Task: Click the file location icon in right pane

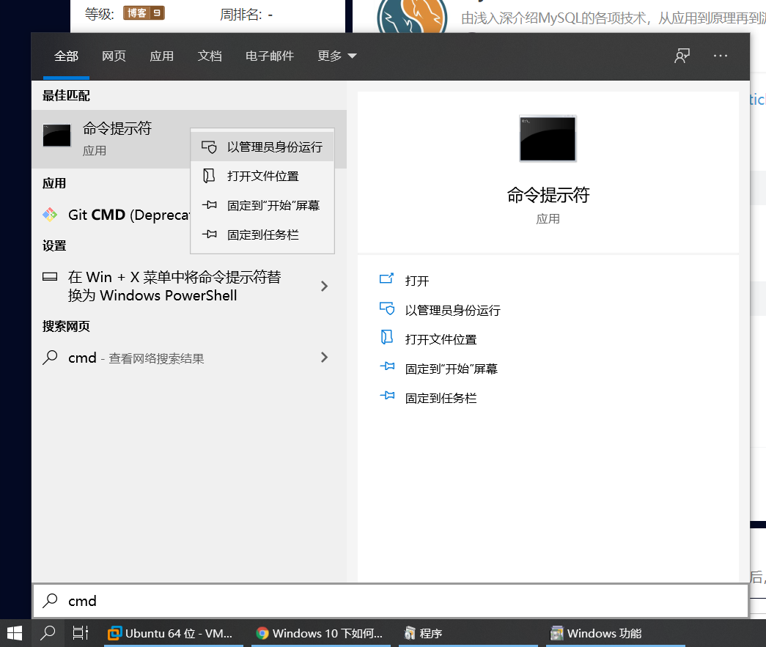Action: point(386,337)
